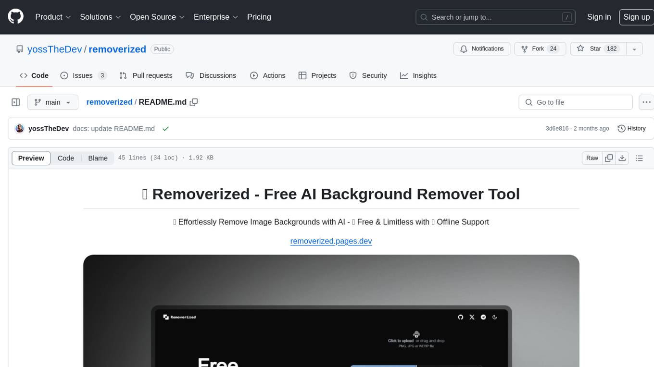Select the Code view
Image resolution: width=654 pixels, height=367 pixels.
[x=66, y=158]
